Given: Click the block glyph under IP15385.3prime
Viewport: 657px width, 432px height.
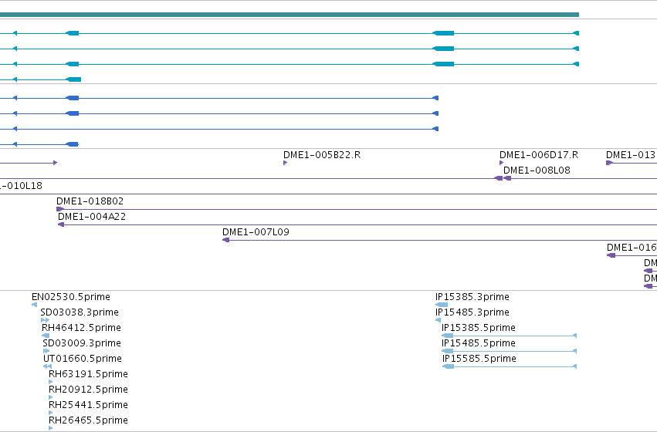Looking at the screenshot, I should point(442,305).
